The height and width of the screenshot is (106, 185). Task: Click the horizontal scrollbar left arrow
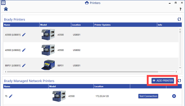pos(6,72)
